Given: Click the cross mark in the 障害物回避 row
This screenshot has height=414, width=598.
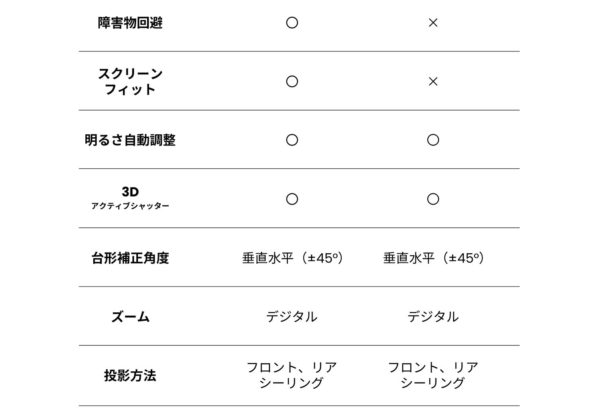Looking at the screenshot, I should pos(433,23).
